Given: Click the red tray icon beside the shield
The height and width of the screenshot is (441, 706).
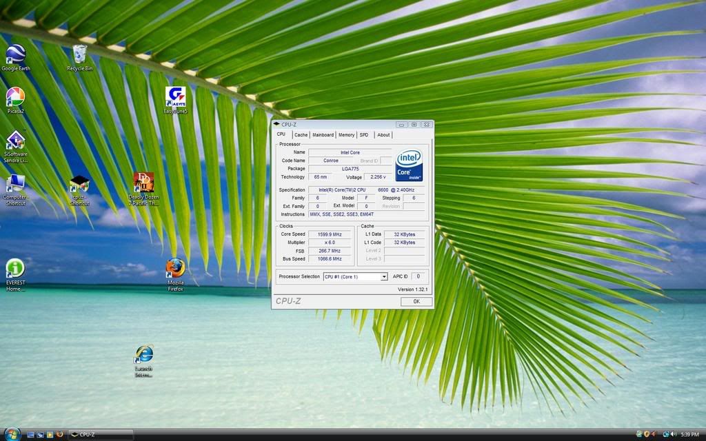Looking at the screenshot, I should point(655,434).
